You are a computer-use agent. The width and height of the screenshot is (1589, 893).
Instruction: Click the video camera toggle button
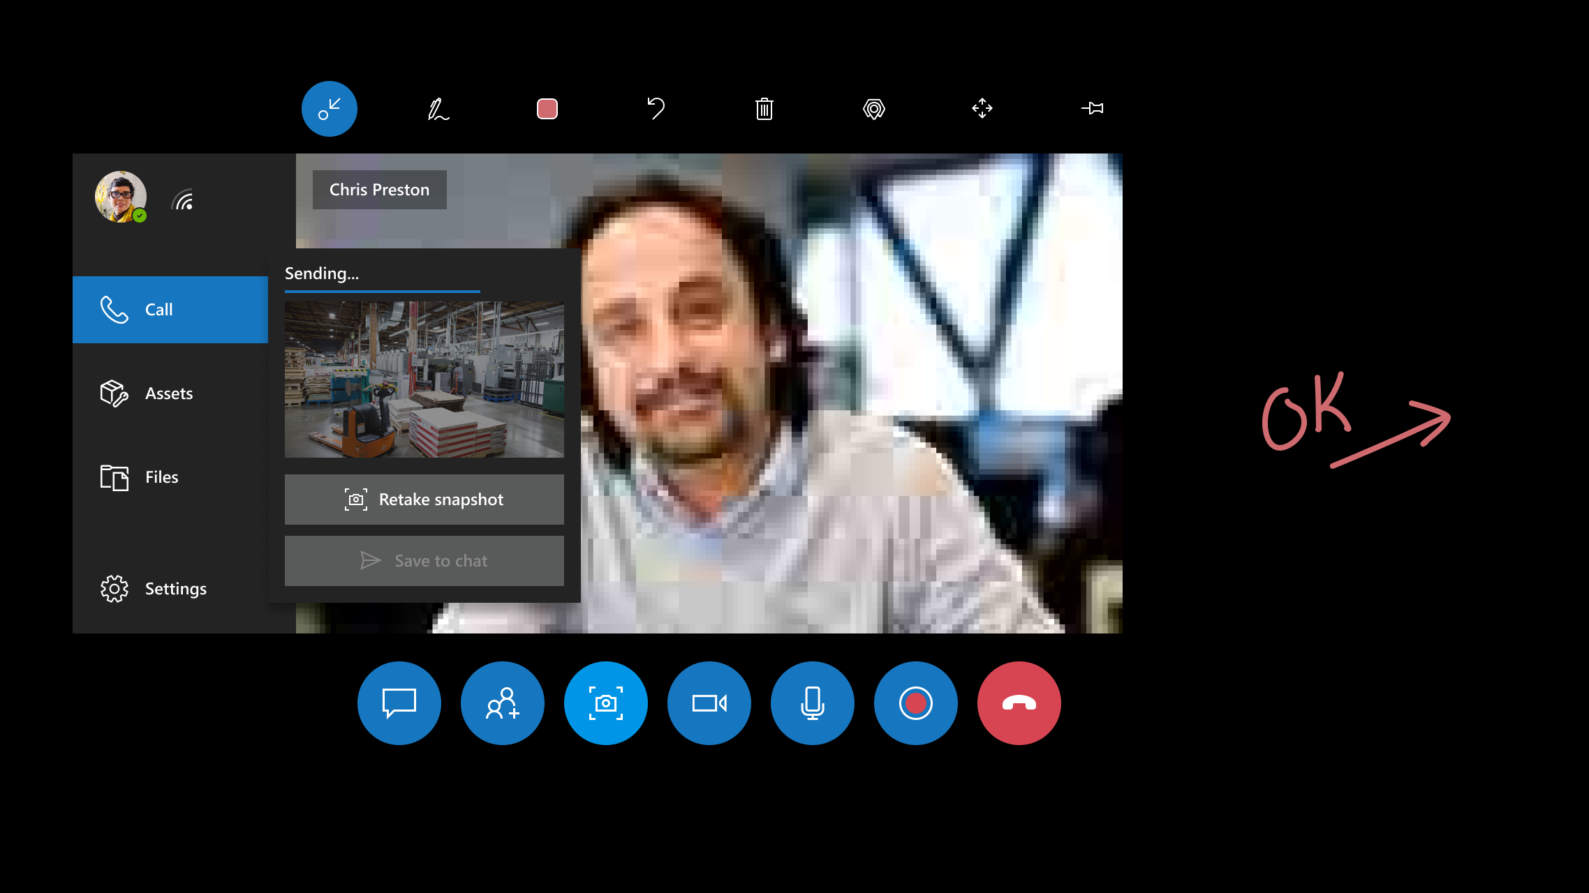tap(709, 702)
